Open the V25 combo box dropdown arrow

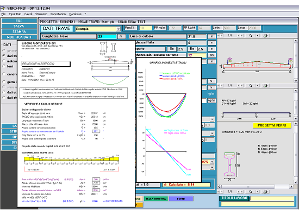click(x=212, y=162)
